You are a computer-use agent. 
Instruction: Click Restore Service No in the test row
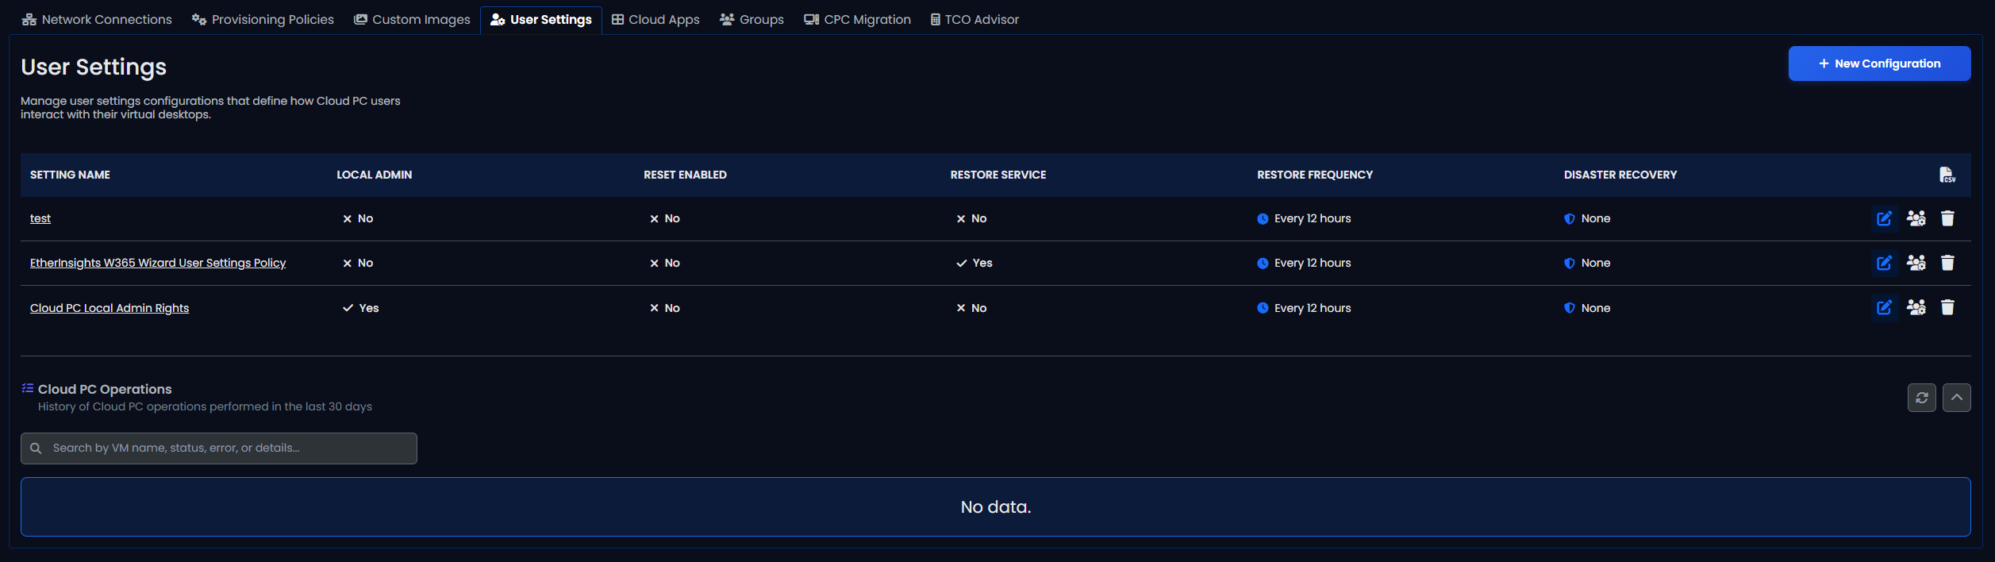point(971,218)
